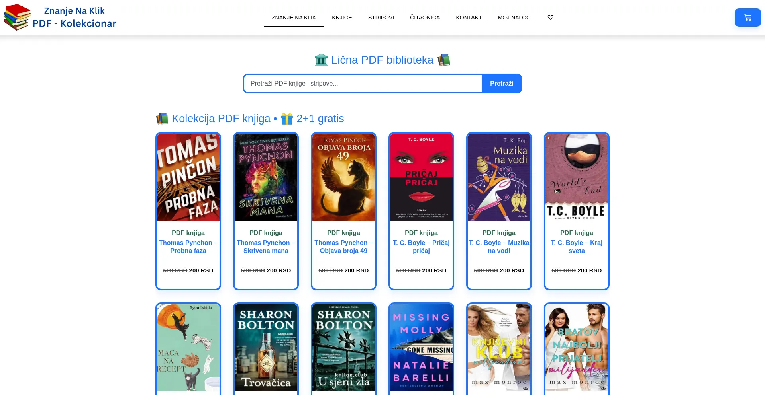Open the ZNANJE NA KLIK menu item

click(x=294, y=18)
